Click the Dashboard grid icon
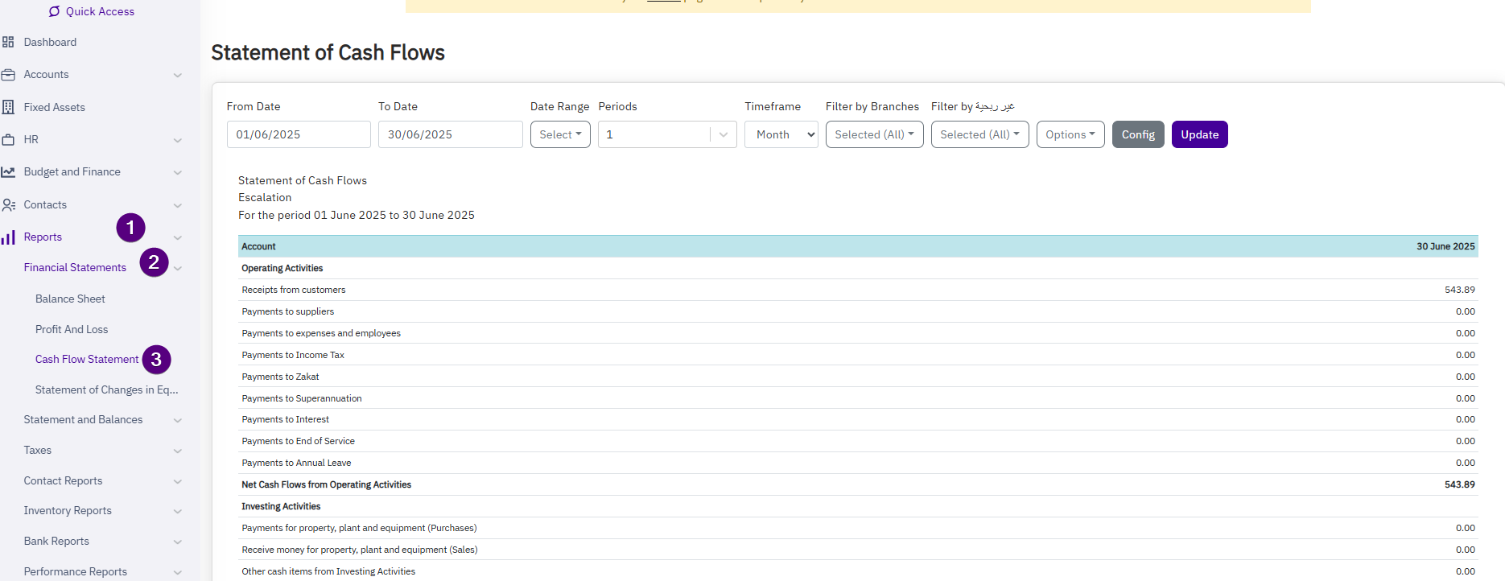1505x581 pixels. [x=8, y=42]
